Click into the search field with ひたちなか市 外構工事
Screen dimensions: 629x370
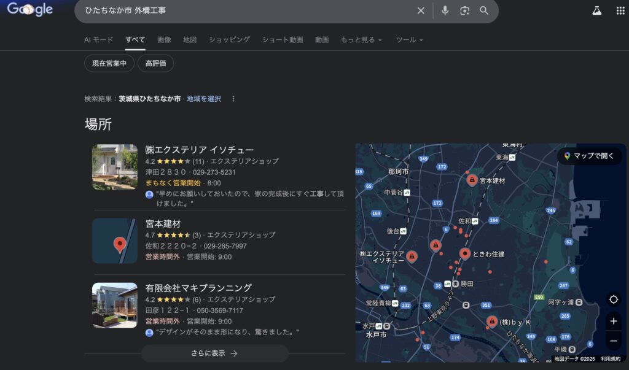pos(249,11)
